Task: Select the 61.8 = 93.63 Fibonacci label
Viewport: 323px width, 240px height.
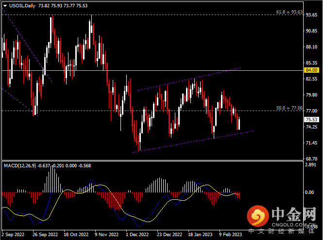Action: [289, 12]
